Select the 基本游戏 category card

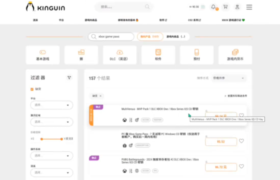(43, 55)
